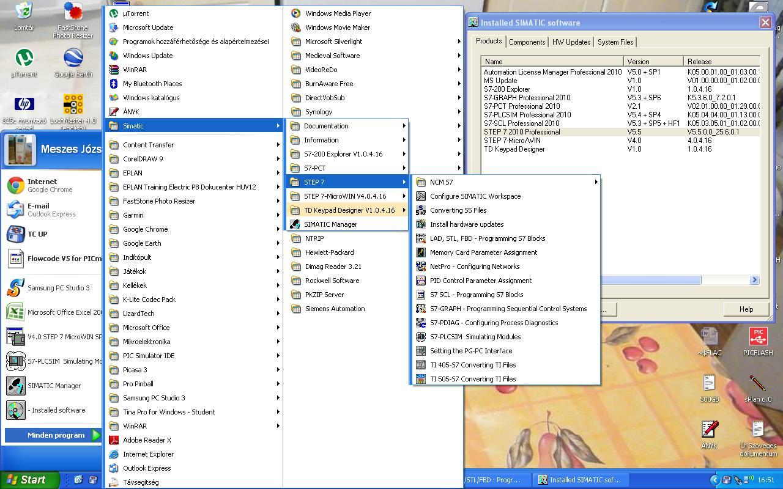Launch Windows Movie Maker icon
Image resolution: width=783 pixels, height=489 pixels.
coord(295,28)
